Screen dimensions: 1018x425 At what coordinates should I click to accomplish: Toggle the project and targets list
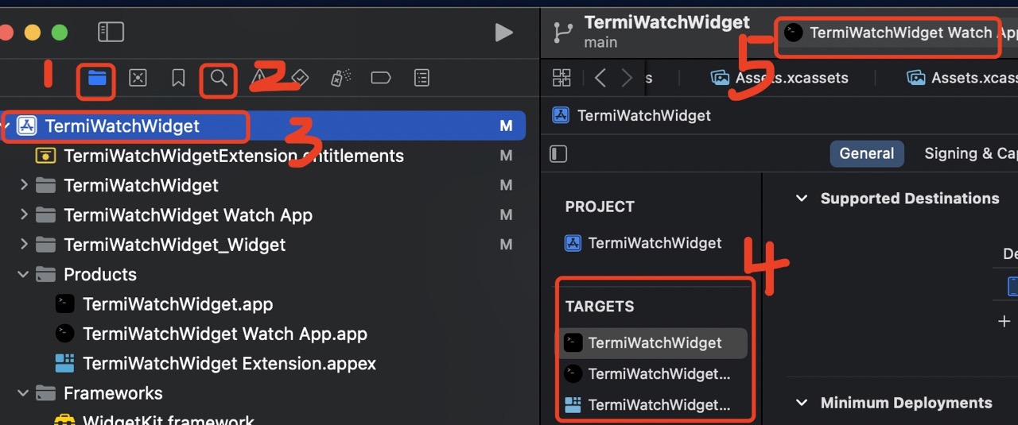pyautogui.click(x=558, y=153)
